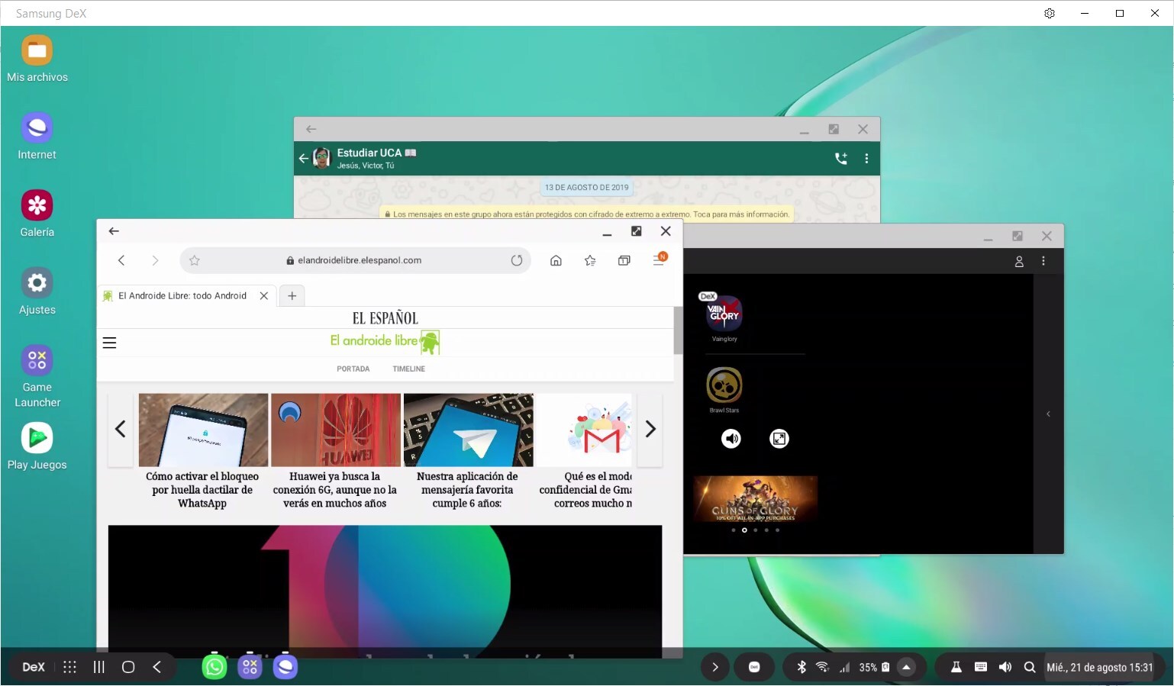The width and height of the screenshot is (1174, 686).
Task: Tap the Home circle button in taskbar
Action: pyautogui.click(x=128, y=667)
